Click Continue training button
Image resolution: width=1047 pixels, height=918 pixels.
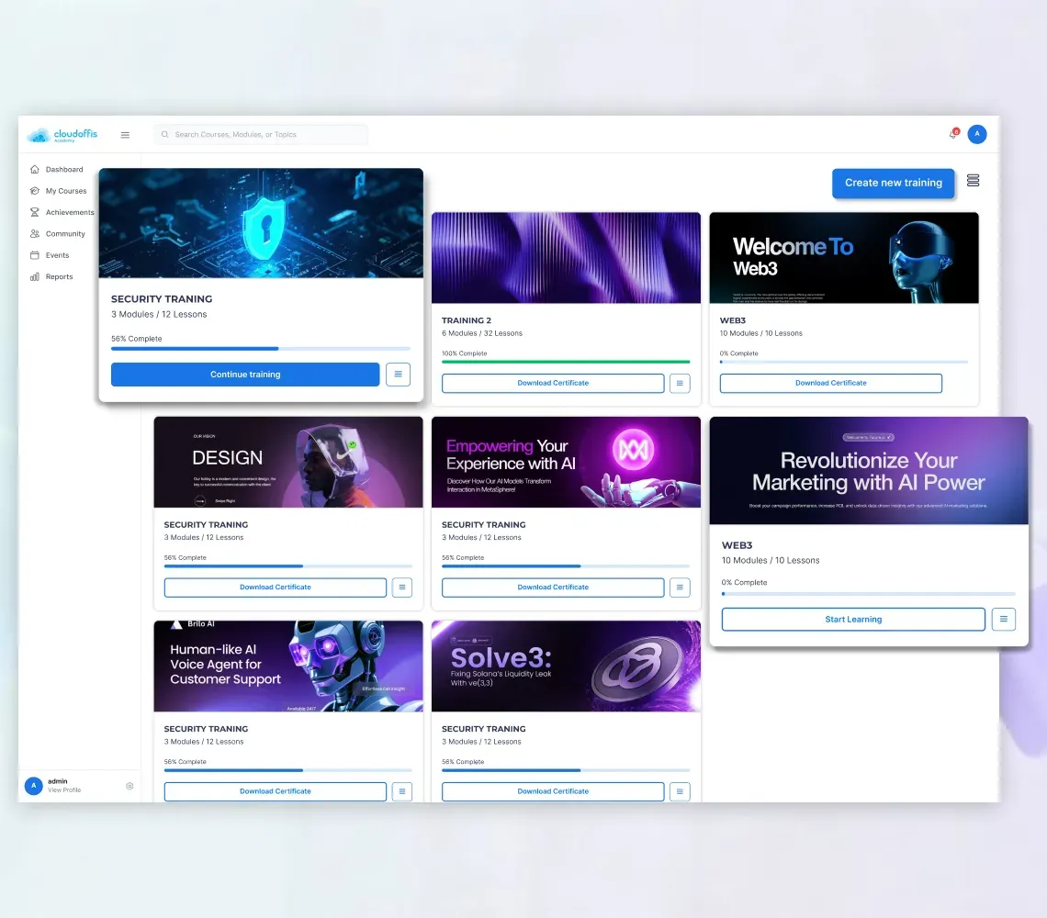(x=245, y=375)
